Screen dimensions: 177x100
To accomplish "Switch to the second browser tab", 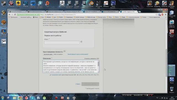I will [36, 12].
